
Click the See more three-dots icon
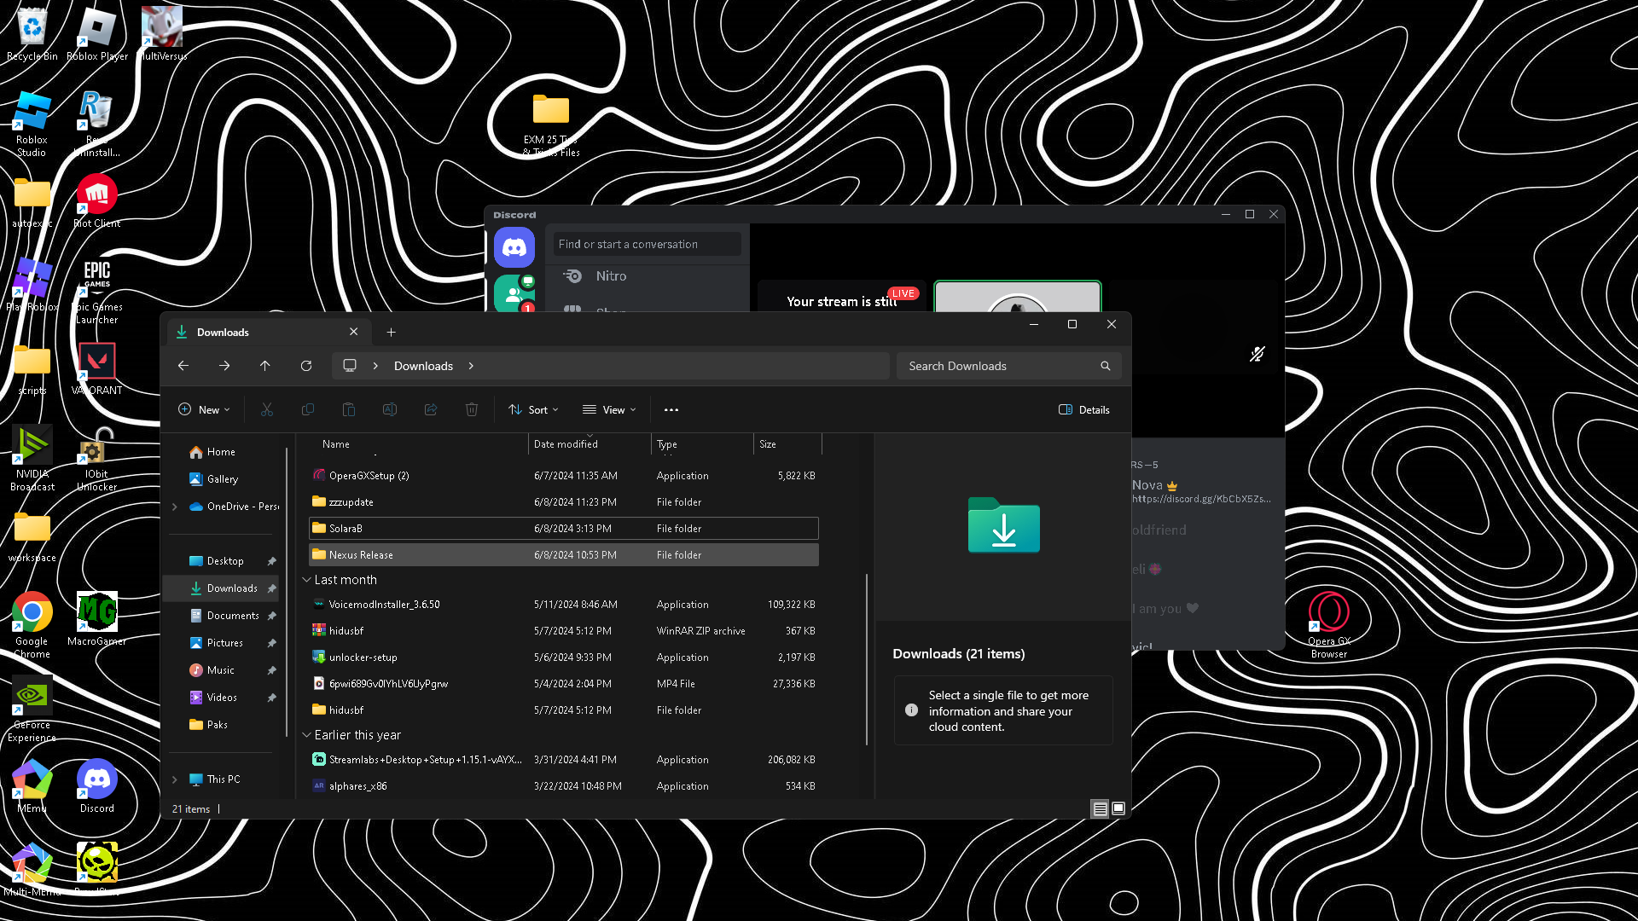[671, 410]
